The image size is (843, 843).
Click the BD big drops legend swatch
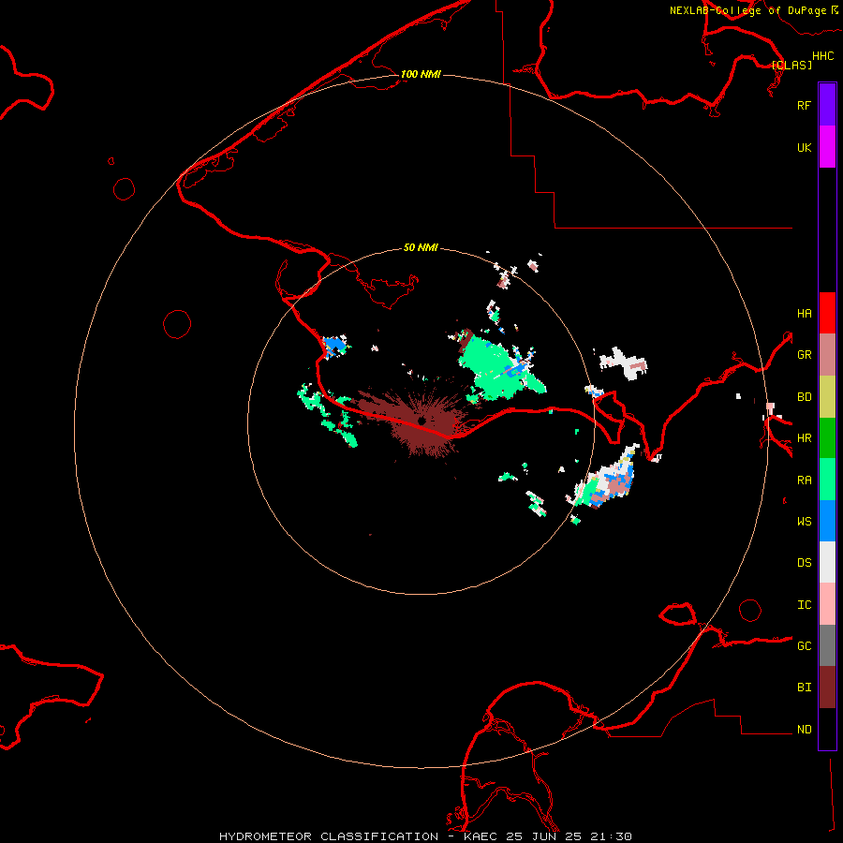(x=827, y=397)
